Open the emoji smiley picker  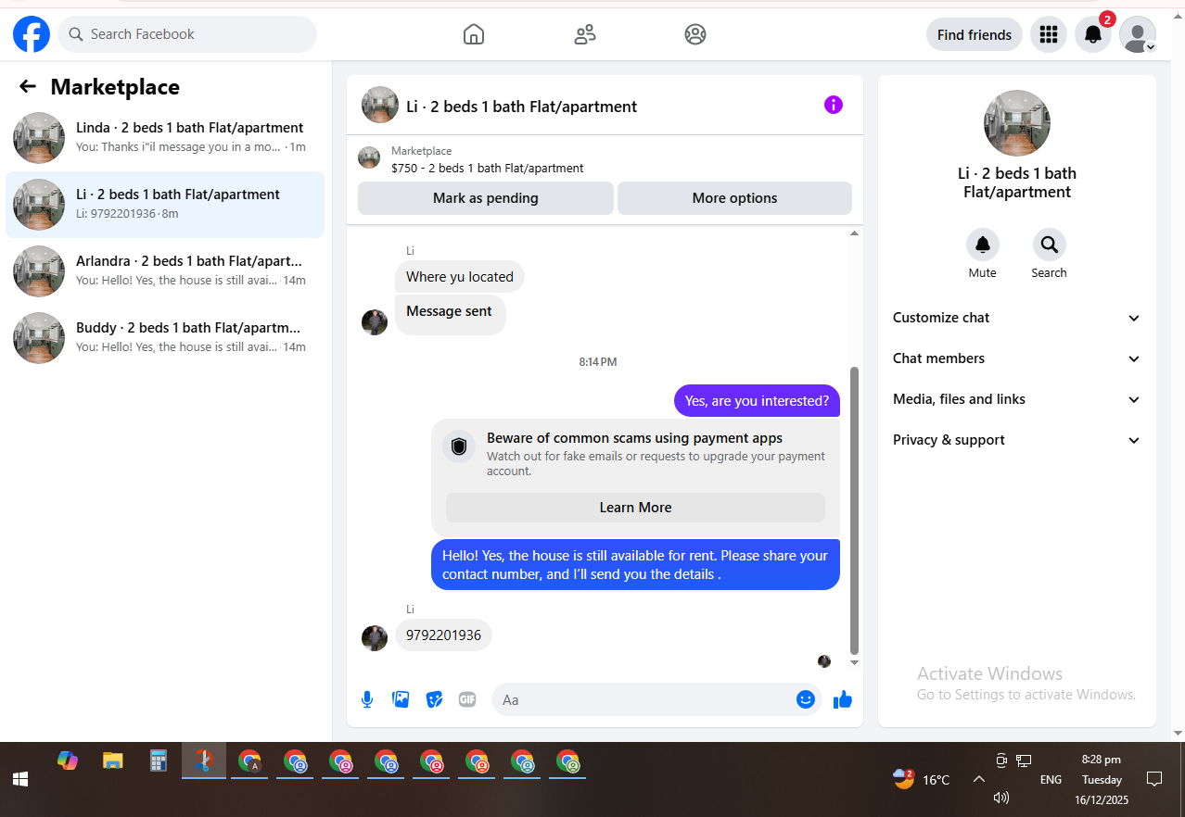pyautogui.click(x=806, y=699)
